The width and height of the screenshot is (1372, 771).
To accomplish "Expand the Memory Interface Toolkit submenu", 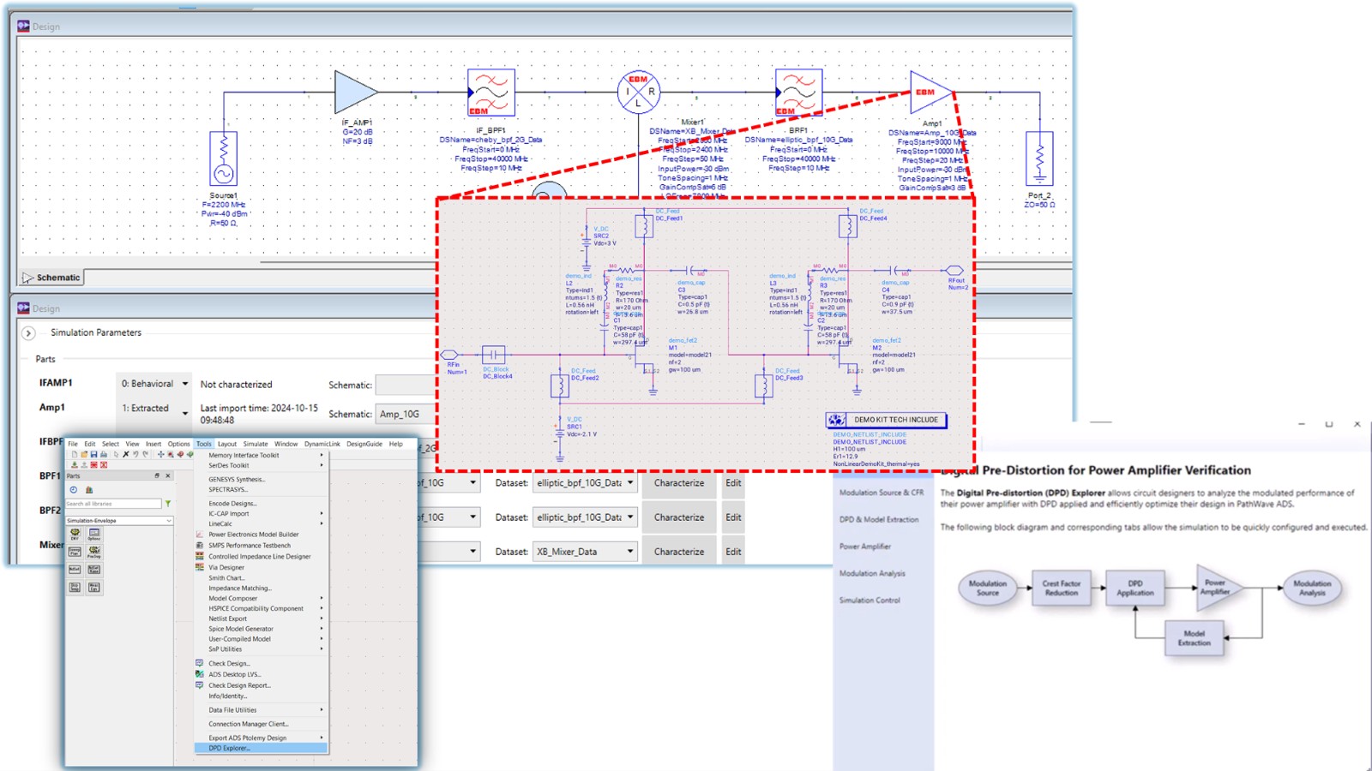I will pos(262,455).
